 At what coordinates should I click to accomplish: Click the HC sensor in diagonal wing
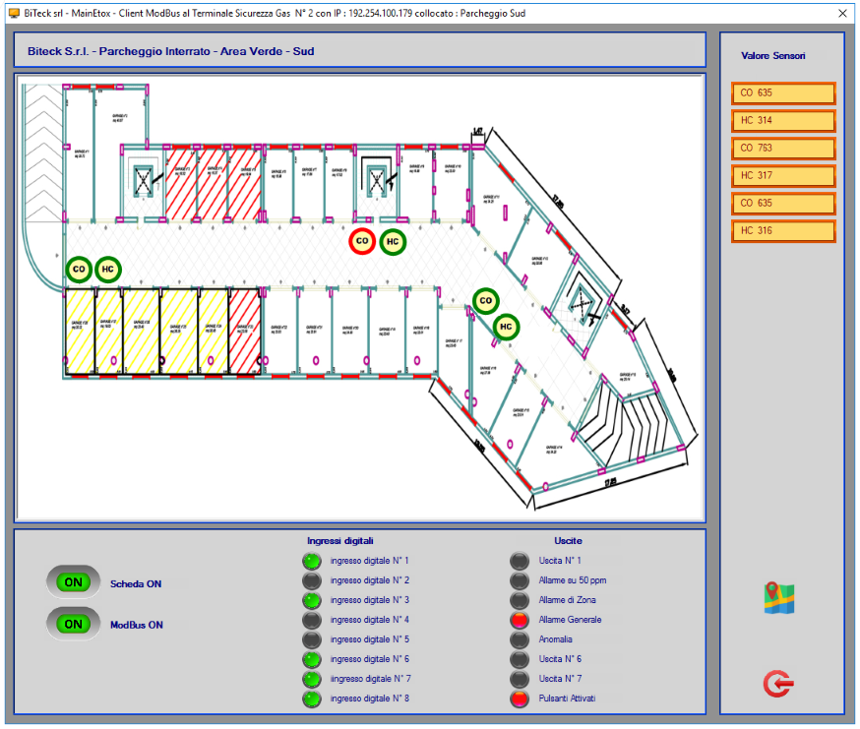tap(506, 327)
